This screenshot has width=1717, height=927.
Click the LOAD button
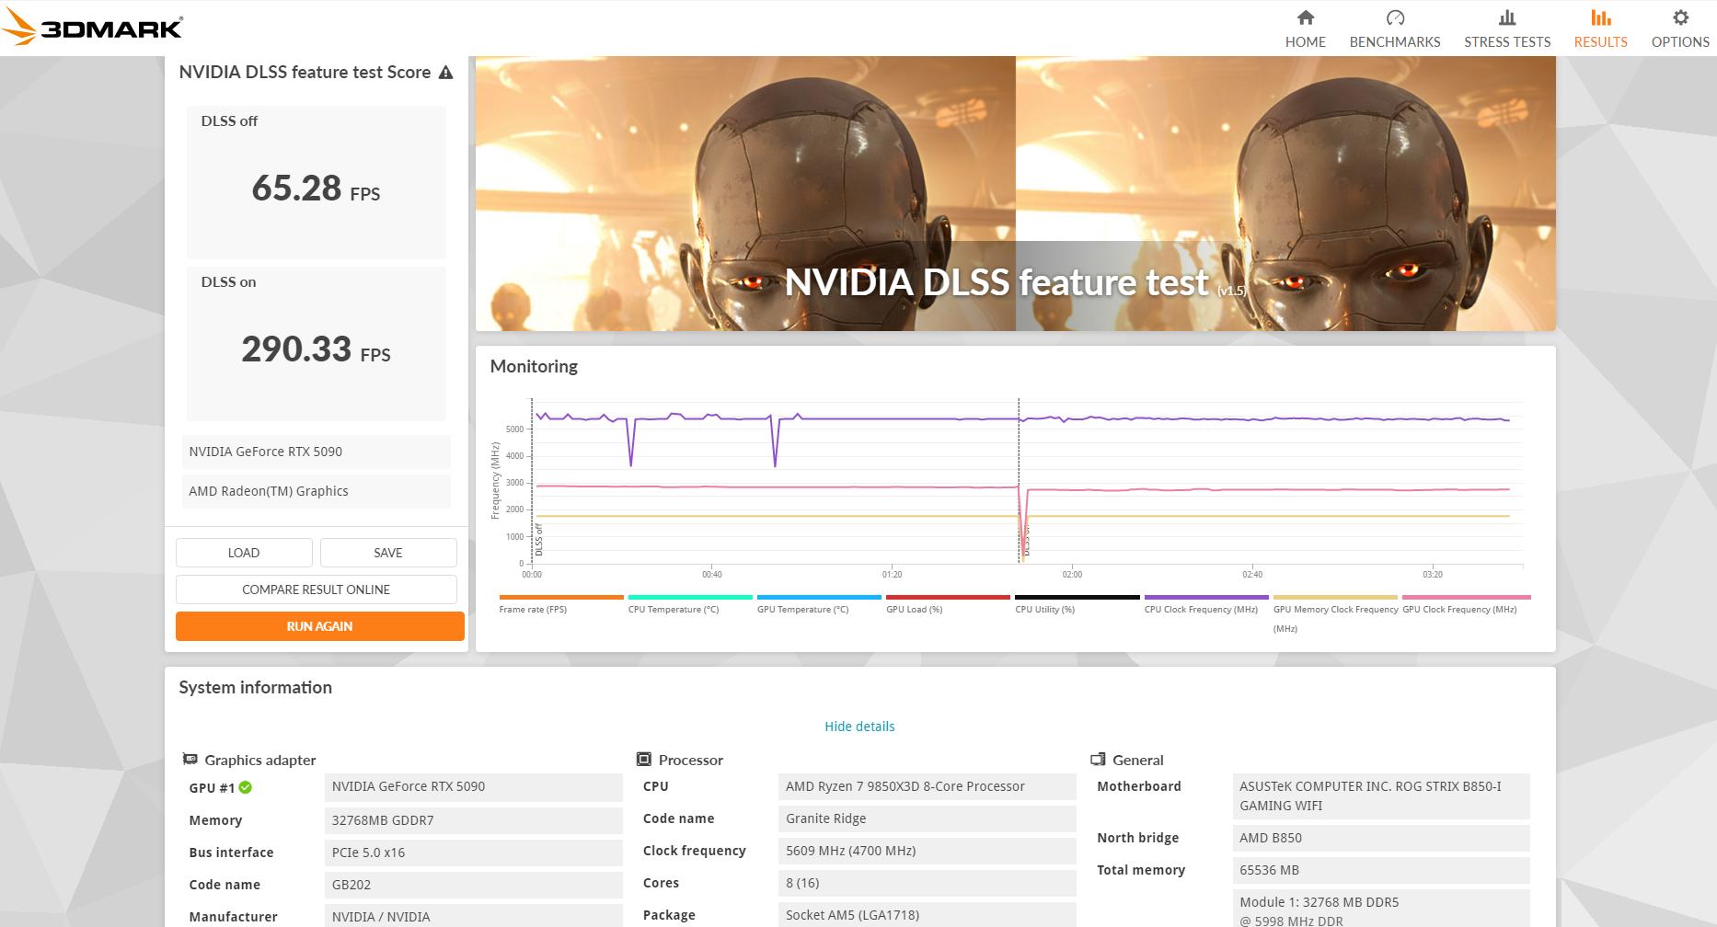point(244,553)
